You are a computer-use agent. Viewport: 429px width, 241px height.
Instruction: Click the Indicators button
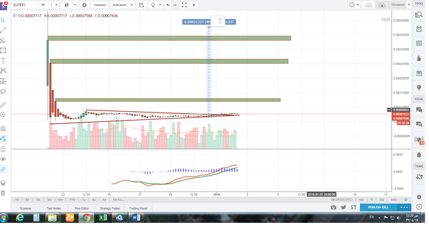click(120, 5)
